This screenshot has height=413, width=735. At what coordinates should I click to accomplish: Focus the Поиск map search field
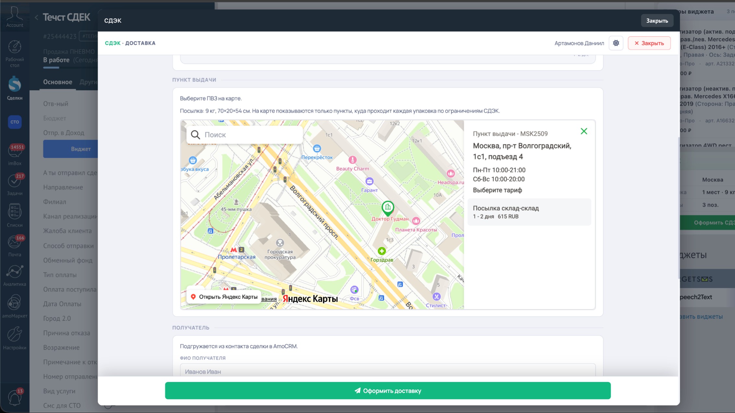[245, 134]
